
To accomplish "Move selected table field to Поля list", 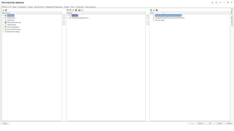I will point(148,15).
